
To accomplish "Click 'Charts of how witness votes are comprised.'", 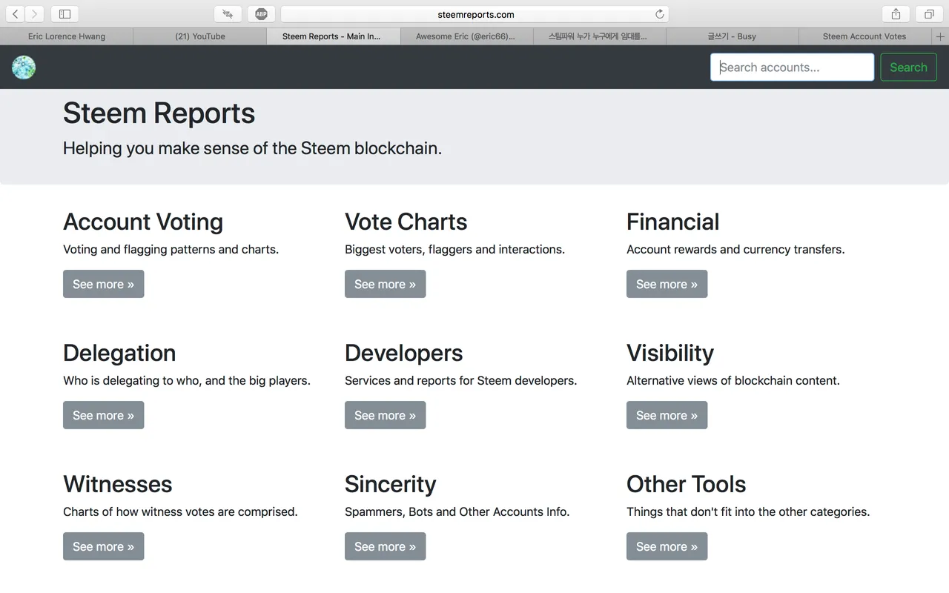I will 180,512.
